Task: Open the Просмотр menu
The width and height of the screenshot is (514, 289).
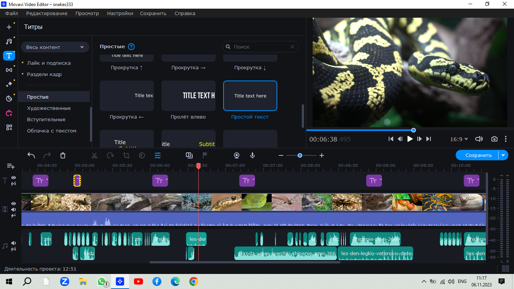Action: click(x=87, y=13)
